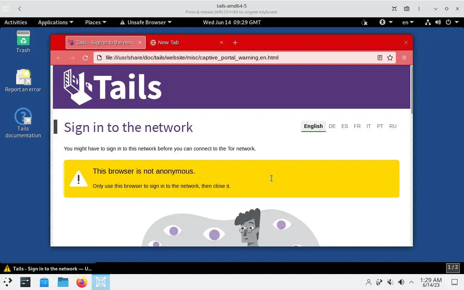Select the Unsafe Browser window list entry
The height and width of the screenshot is (290, 464).
[47, 269]
